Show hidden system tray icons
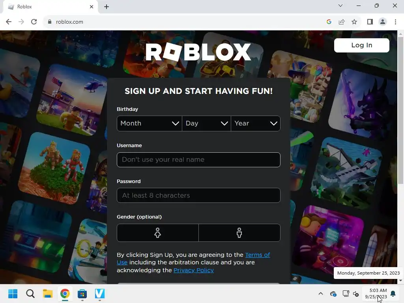The width and height of the screenshot is (404, 303). coord(320,294)
